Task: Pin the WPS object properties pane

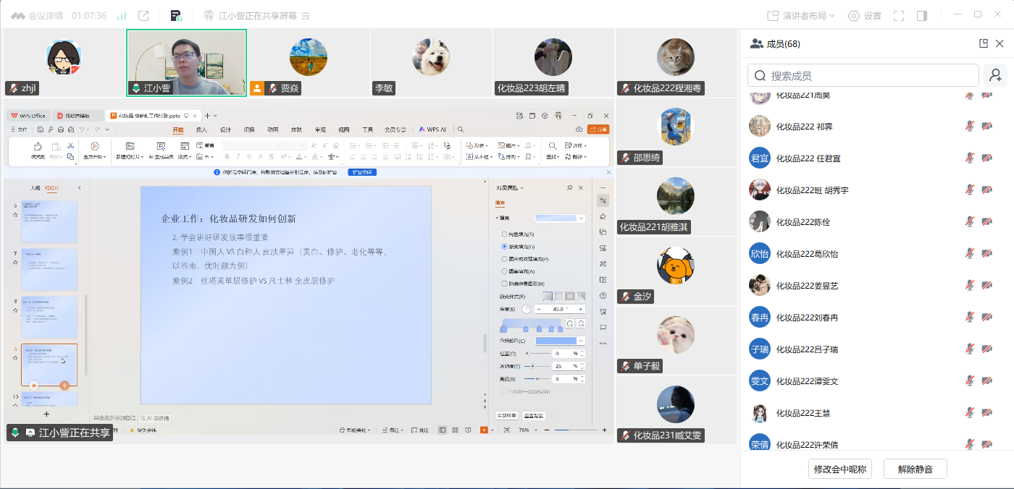Action: pos(569,188)
